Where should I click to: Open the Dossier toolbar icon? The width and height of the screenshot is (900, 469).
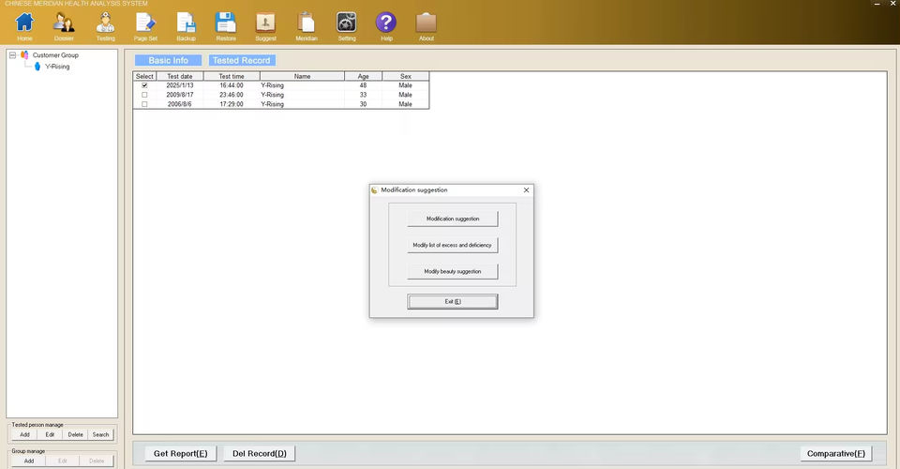coord(64,23)
